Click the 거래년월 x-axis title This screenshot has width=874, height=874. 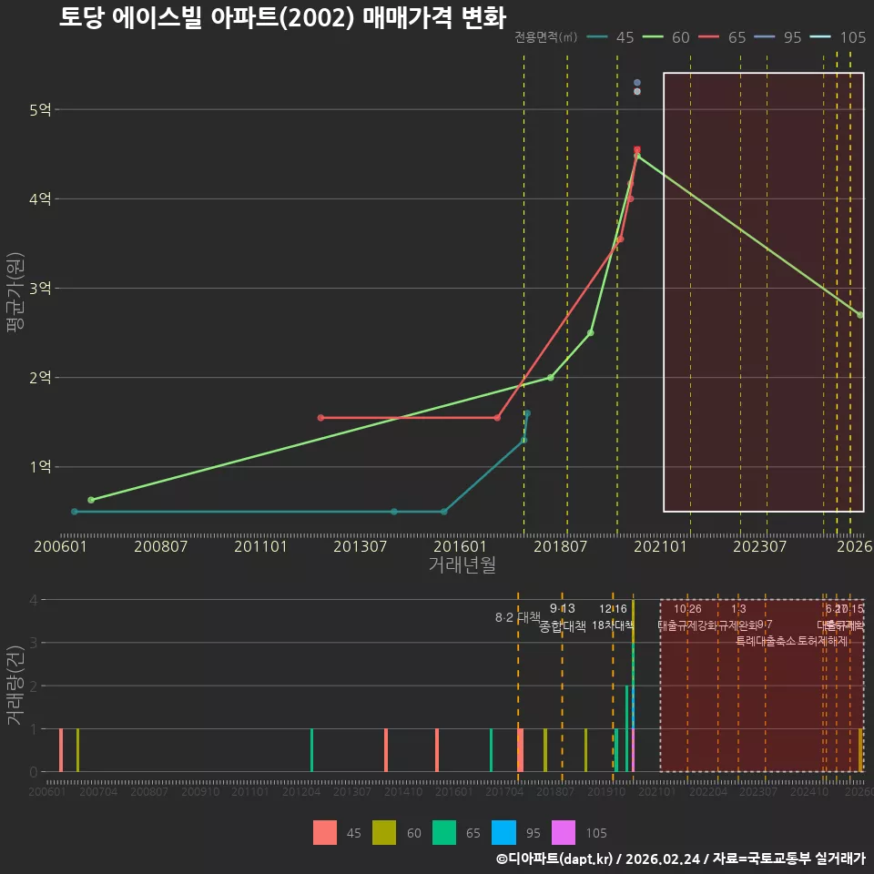tap(462, 564)
